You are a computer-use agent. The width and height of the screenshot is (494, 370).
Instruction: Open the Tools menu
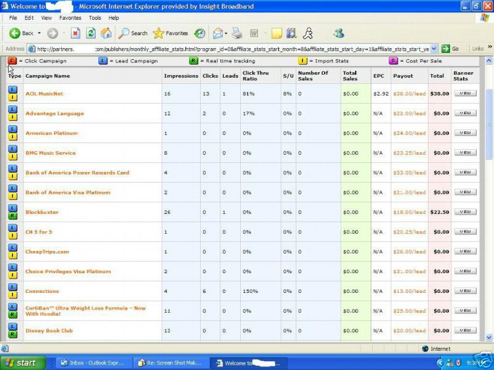[x=95, y=18]
